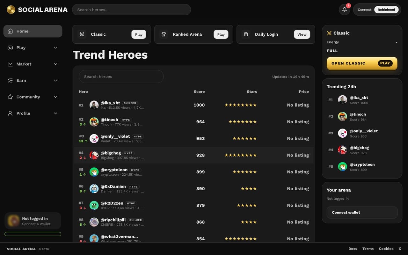Open the Community menu item

pos(33,97)
